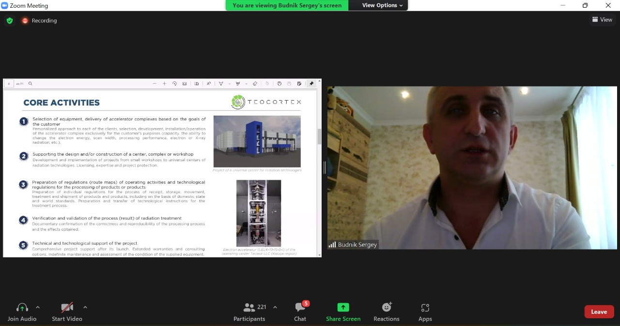Expand audio options arrow beside Join Audio
The width and height of the screenshot is (620, 326).
point(38,307)
